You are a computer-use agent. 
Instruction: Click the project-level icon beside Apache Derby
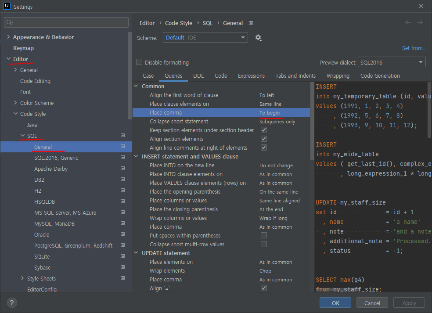[122, 168]
